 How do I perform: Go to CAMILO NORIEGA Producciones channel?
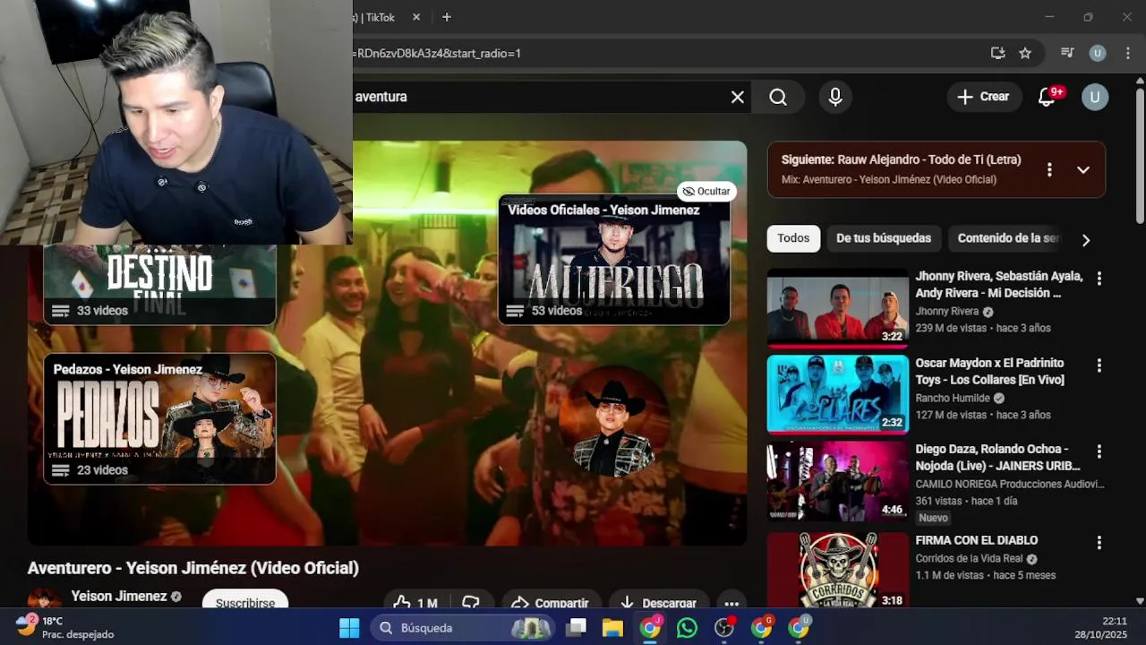coord(1010,484)
